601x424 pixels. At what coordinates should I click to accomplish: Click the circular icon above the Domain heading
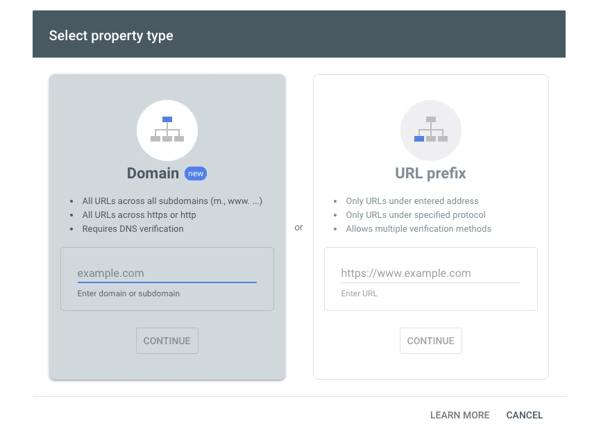[167, 130]
